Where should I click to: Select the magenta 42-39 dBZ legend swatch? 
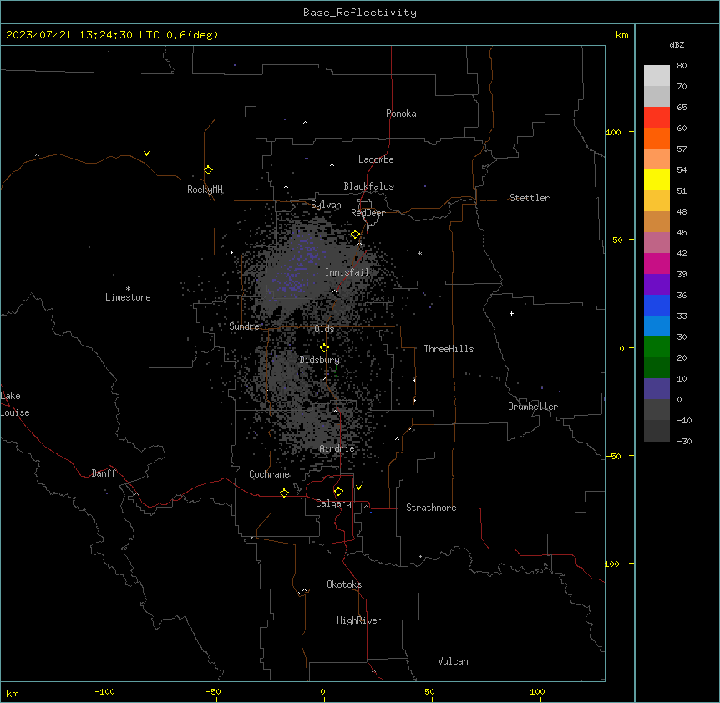point(657,263)
